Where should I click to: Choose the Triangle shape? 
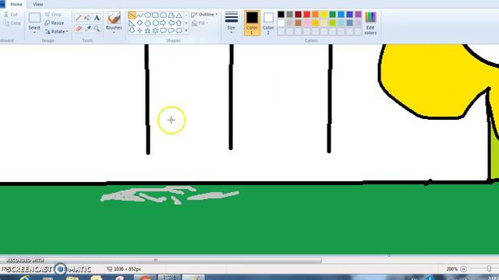179,15
